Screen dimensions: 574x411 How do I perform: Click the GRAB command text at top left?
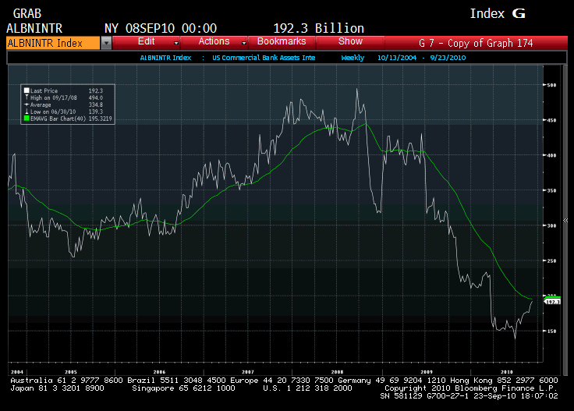[x=27, y=13]
